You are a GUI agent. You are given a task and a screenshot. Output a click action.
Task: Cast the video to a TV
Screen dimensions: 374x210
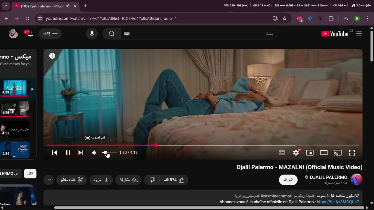pyautogui.click(x=338, y=153)
